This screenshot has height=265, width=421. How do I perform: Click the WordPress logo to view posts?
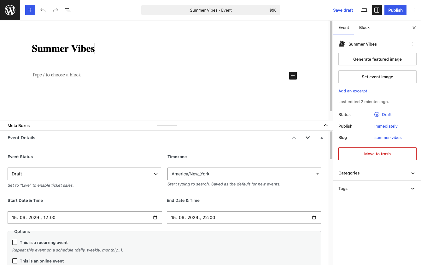[10, 10]
